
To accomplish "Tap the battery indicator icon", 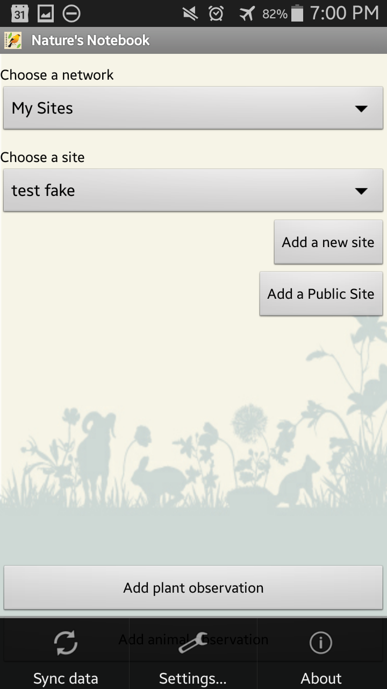I will coord(297,13).
